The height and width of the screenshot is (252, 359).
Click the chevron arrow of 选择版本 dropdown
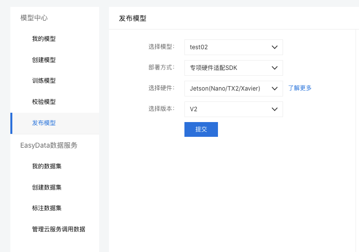(x=275, y=109)
